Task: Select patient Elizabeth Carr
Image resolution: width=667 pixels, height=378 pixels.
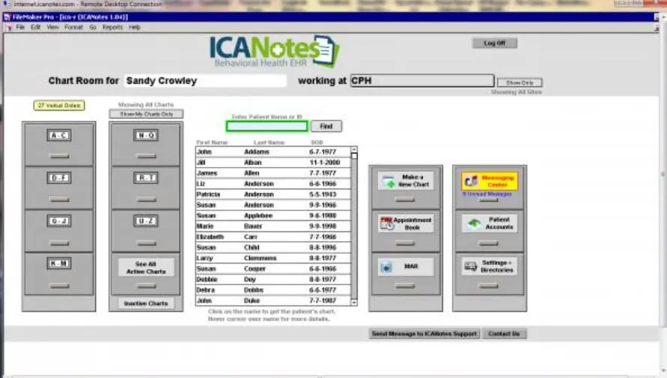Action: click(x=273, y=237)
